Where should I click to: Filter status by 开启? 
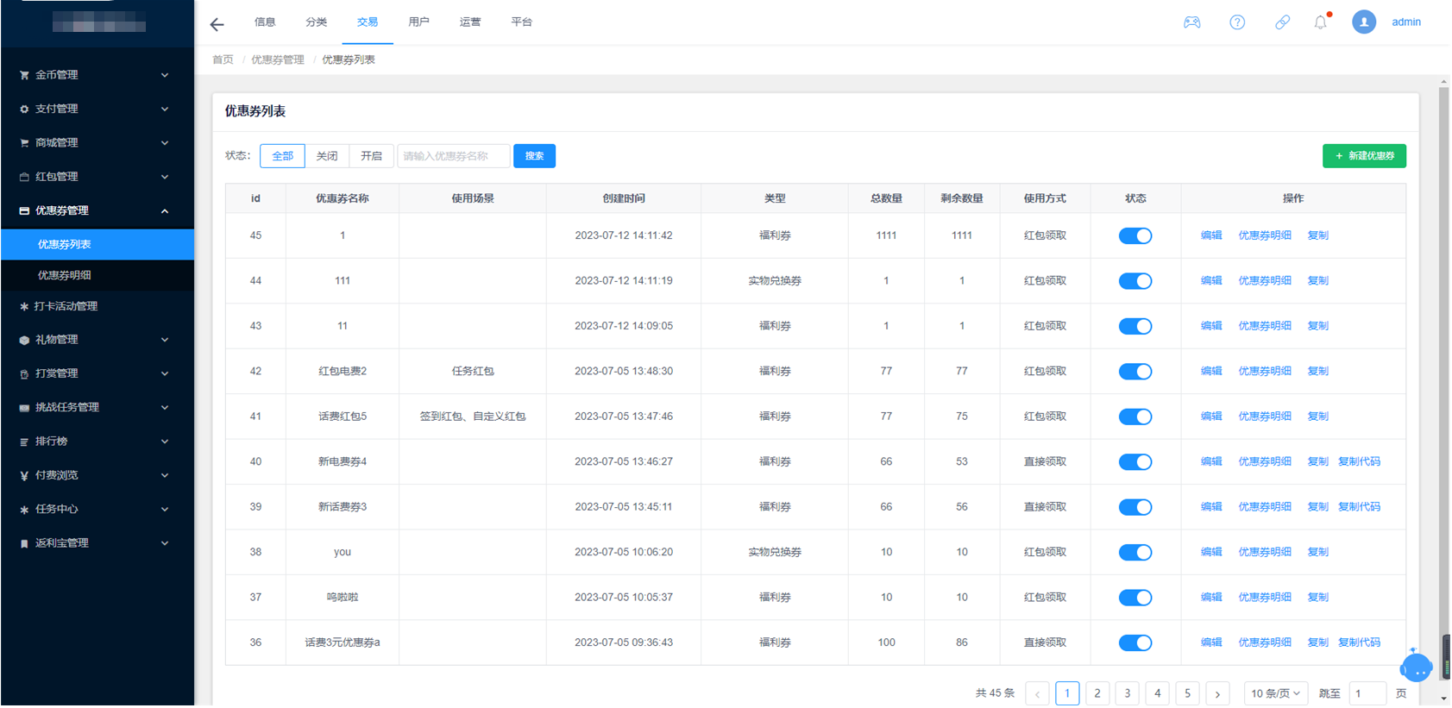point(372,156)
